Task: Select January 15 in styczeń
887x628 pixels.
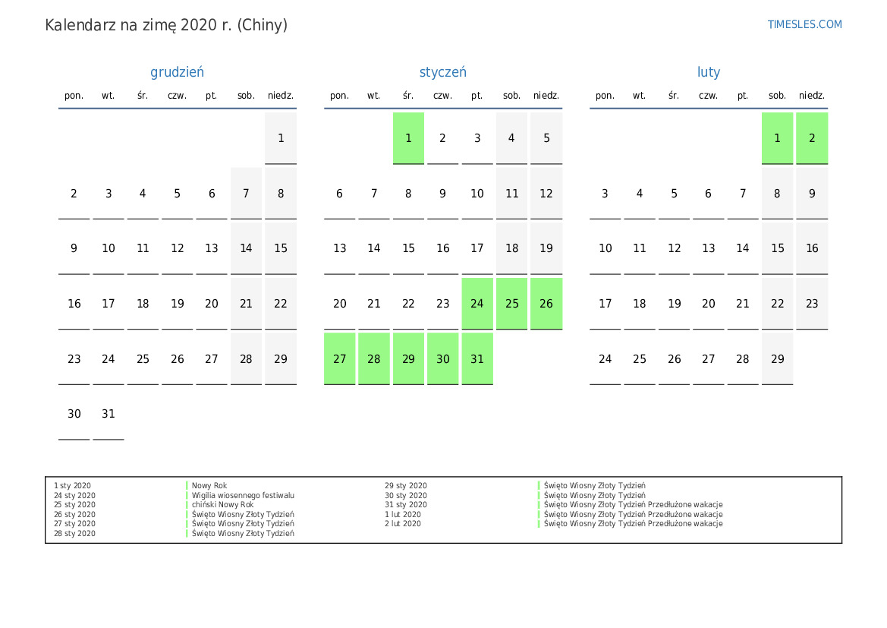Action: [x=408, y=248]
